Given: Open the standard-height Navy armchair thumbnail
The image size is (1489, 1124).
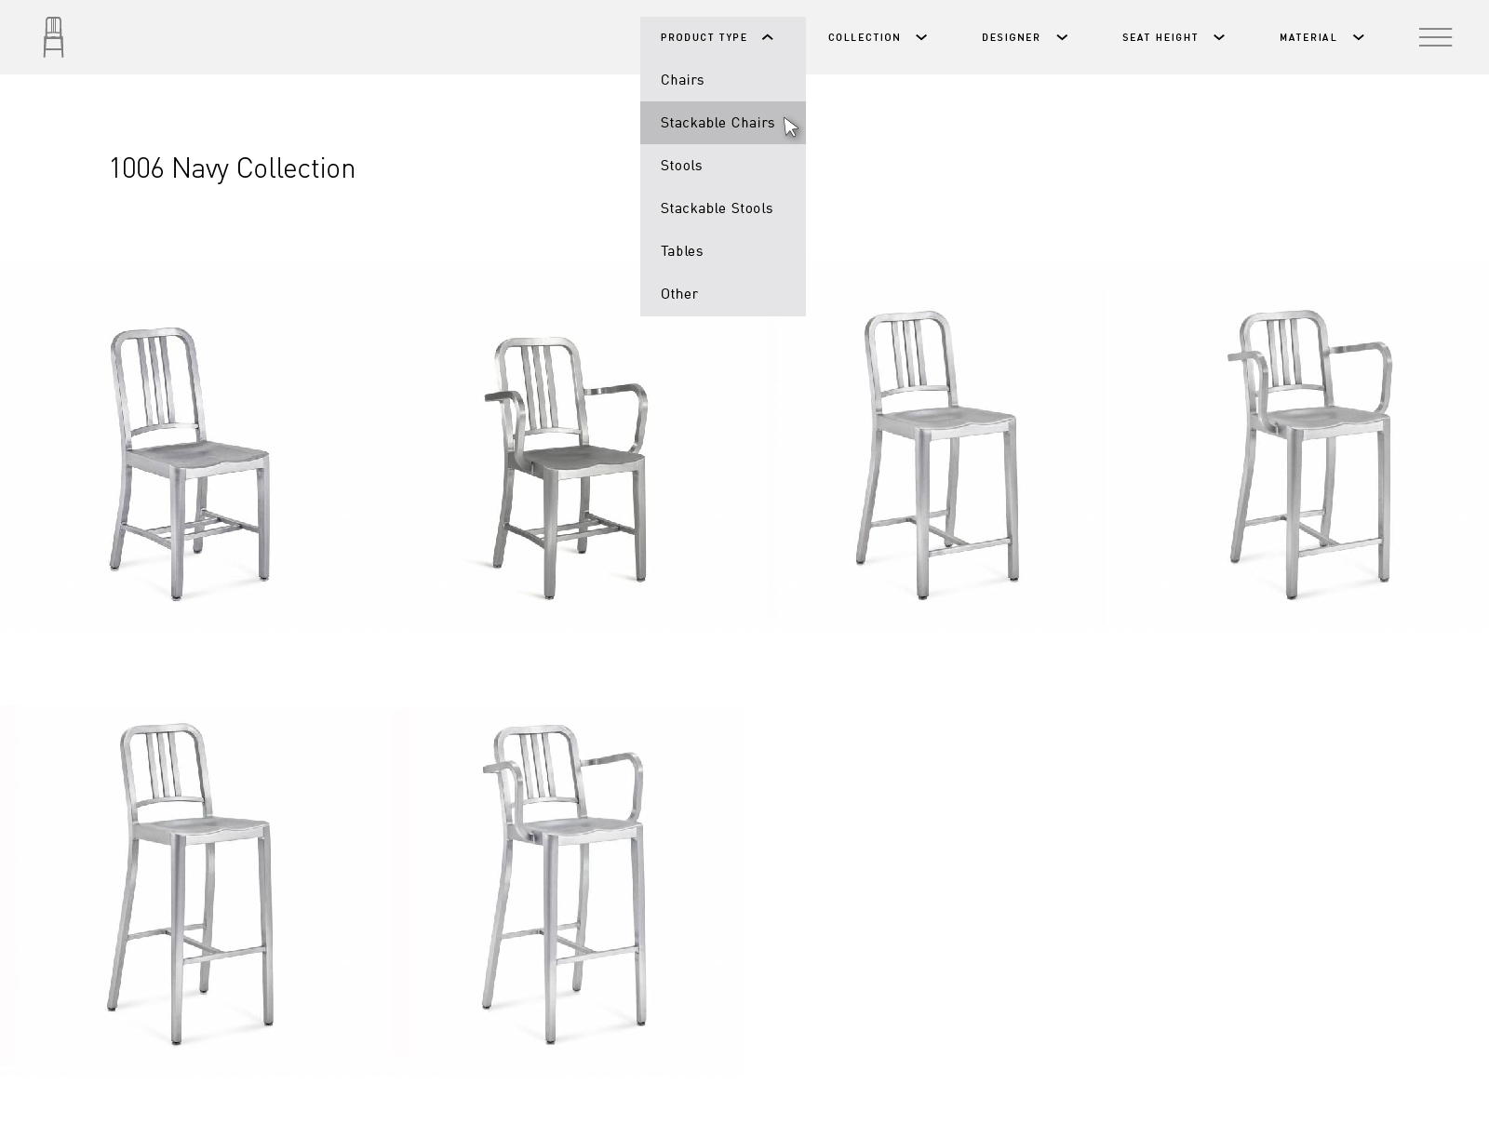Looking at the screenshot, I should [x=566, y=467].
